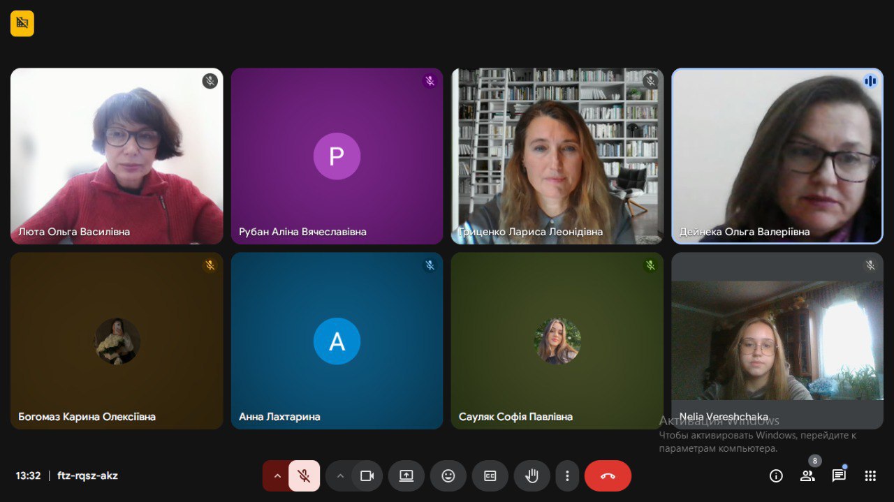Leave the call with the red hang-up button
The height and width of the screenshot is (502, 894).
point(608,476)
